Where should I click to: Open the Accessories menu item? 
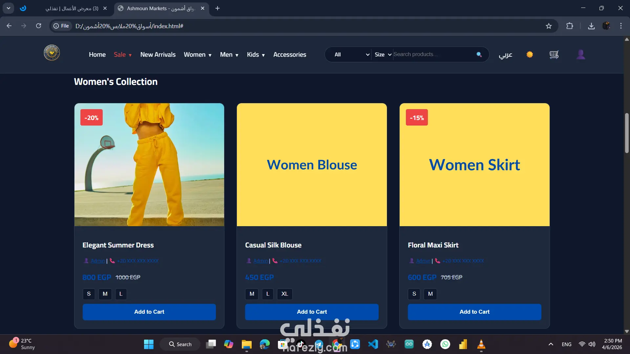289,55
